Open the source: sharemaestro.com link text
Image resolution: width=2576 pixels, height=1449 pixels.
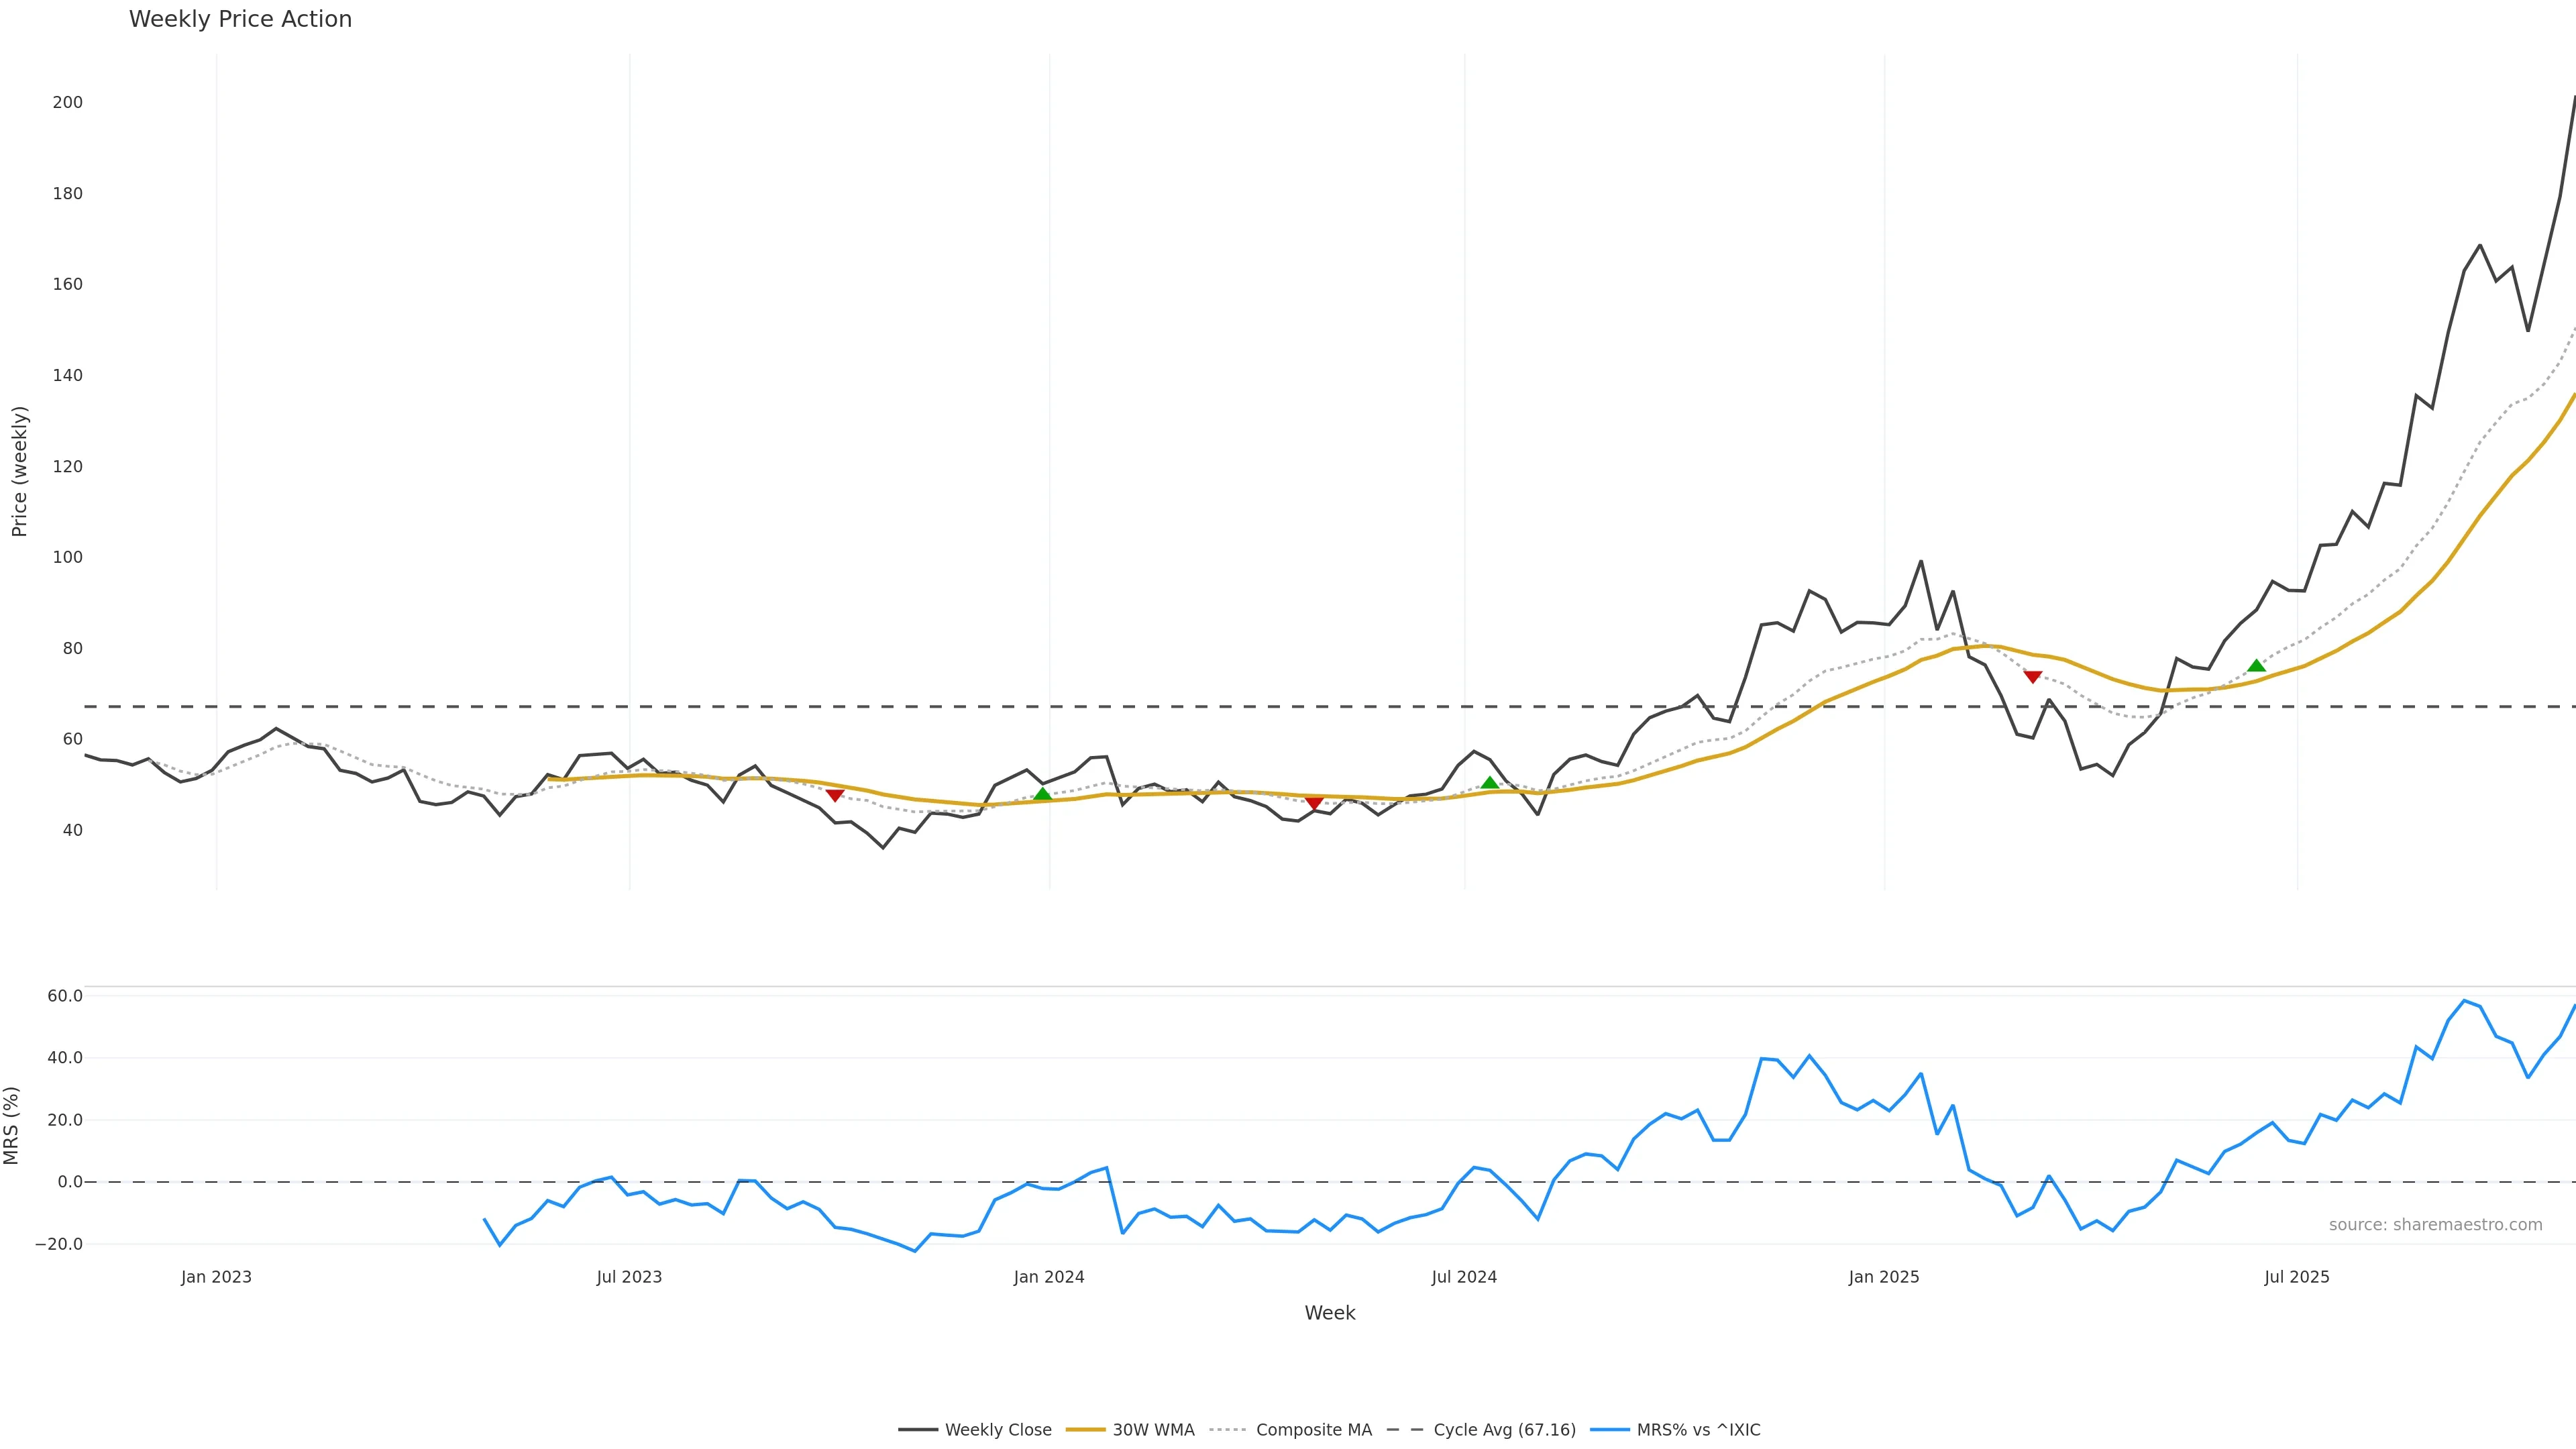[x=2435, y=1225]
